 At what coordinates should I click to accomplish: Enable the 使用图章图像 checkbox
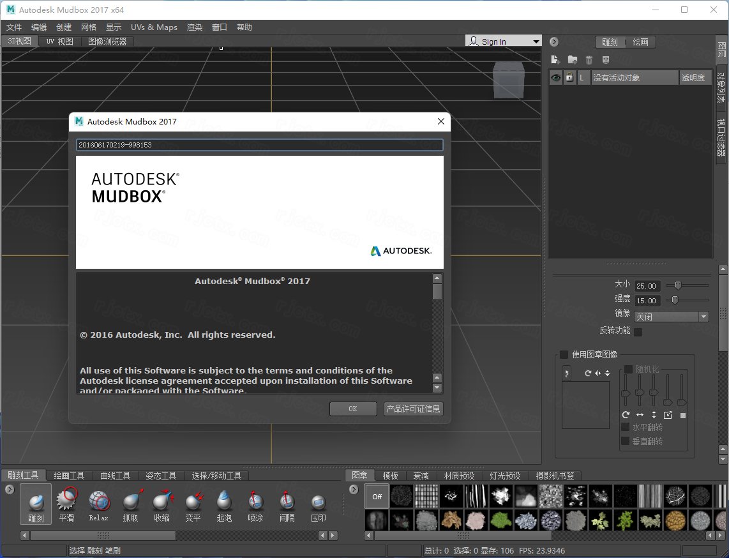point(564,354)
